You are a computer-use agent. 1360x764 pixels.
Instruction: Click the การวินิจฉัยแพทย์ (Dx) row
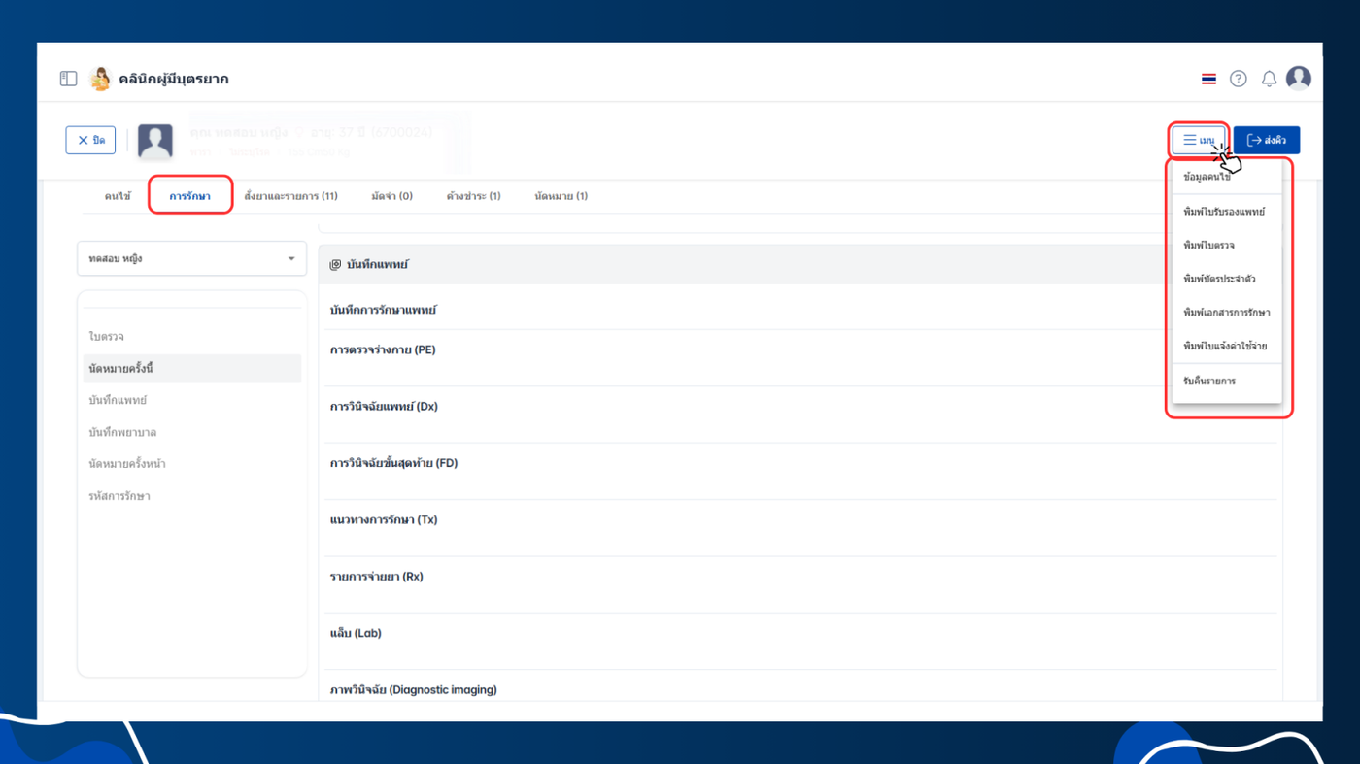[800, 415]
